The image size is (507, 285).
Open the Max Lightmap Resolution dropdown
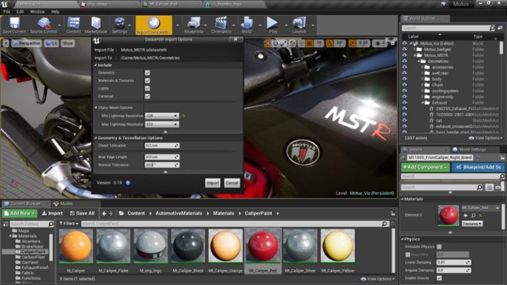tap(162, 124)
